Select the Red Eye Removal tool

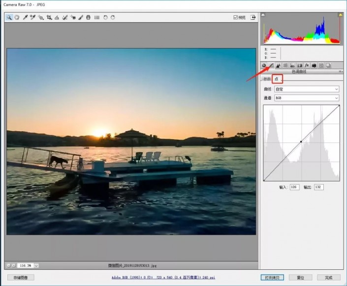pos(73,17)
